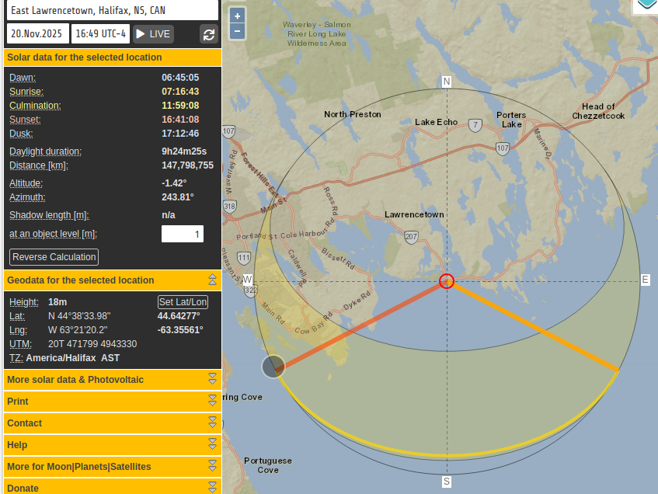Viewport: 658px width, 494px height.
Task: Start LIVE time mode
Action: [x=153, y=34]
